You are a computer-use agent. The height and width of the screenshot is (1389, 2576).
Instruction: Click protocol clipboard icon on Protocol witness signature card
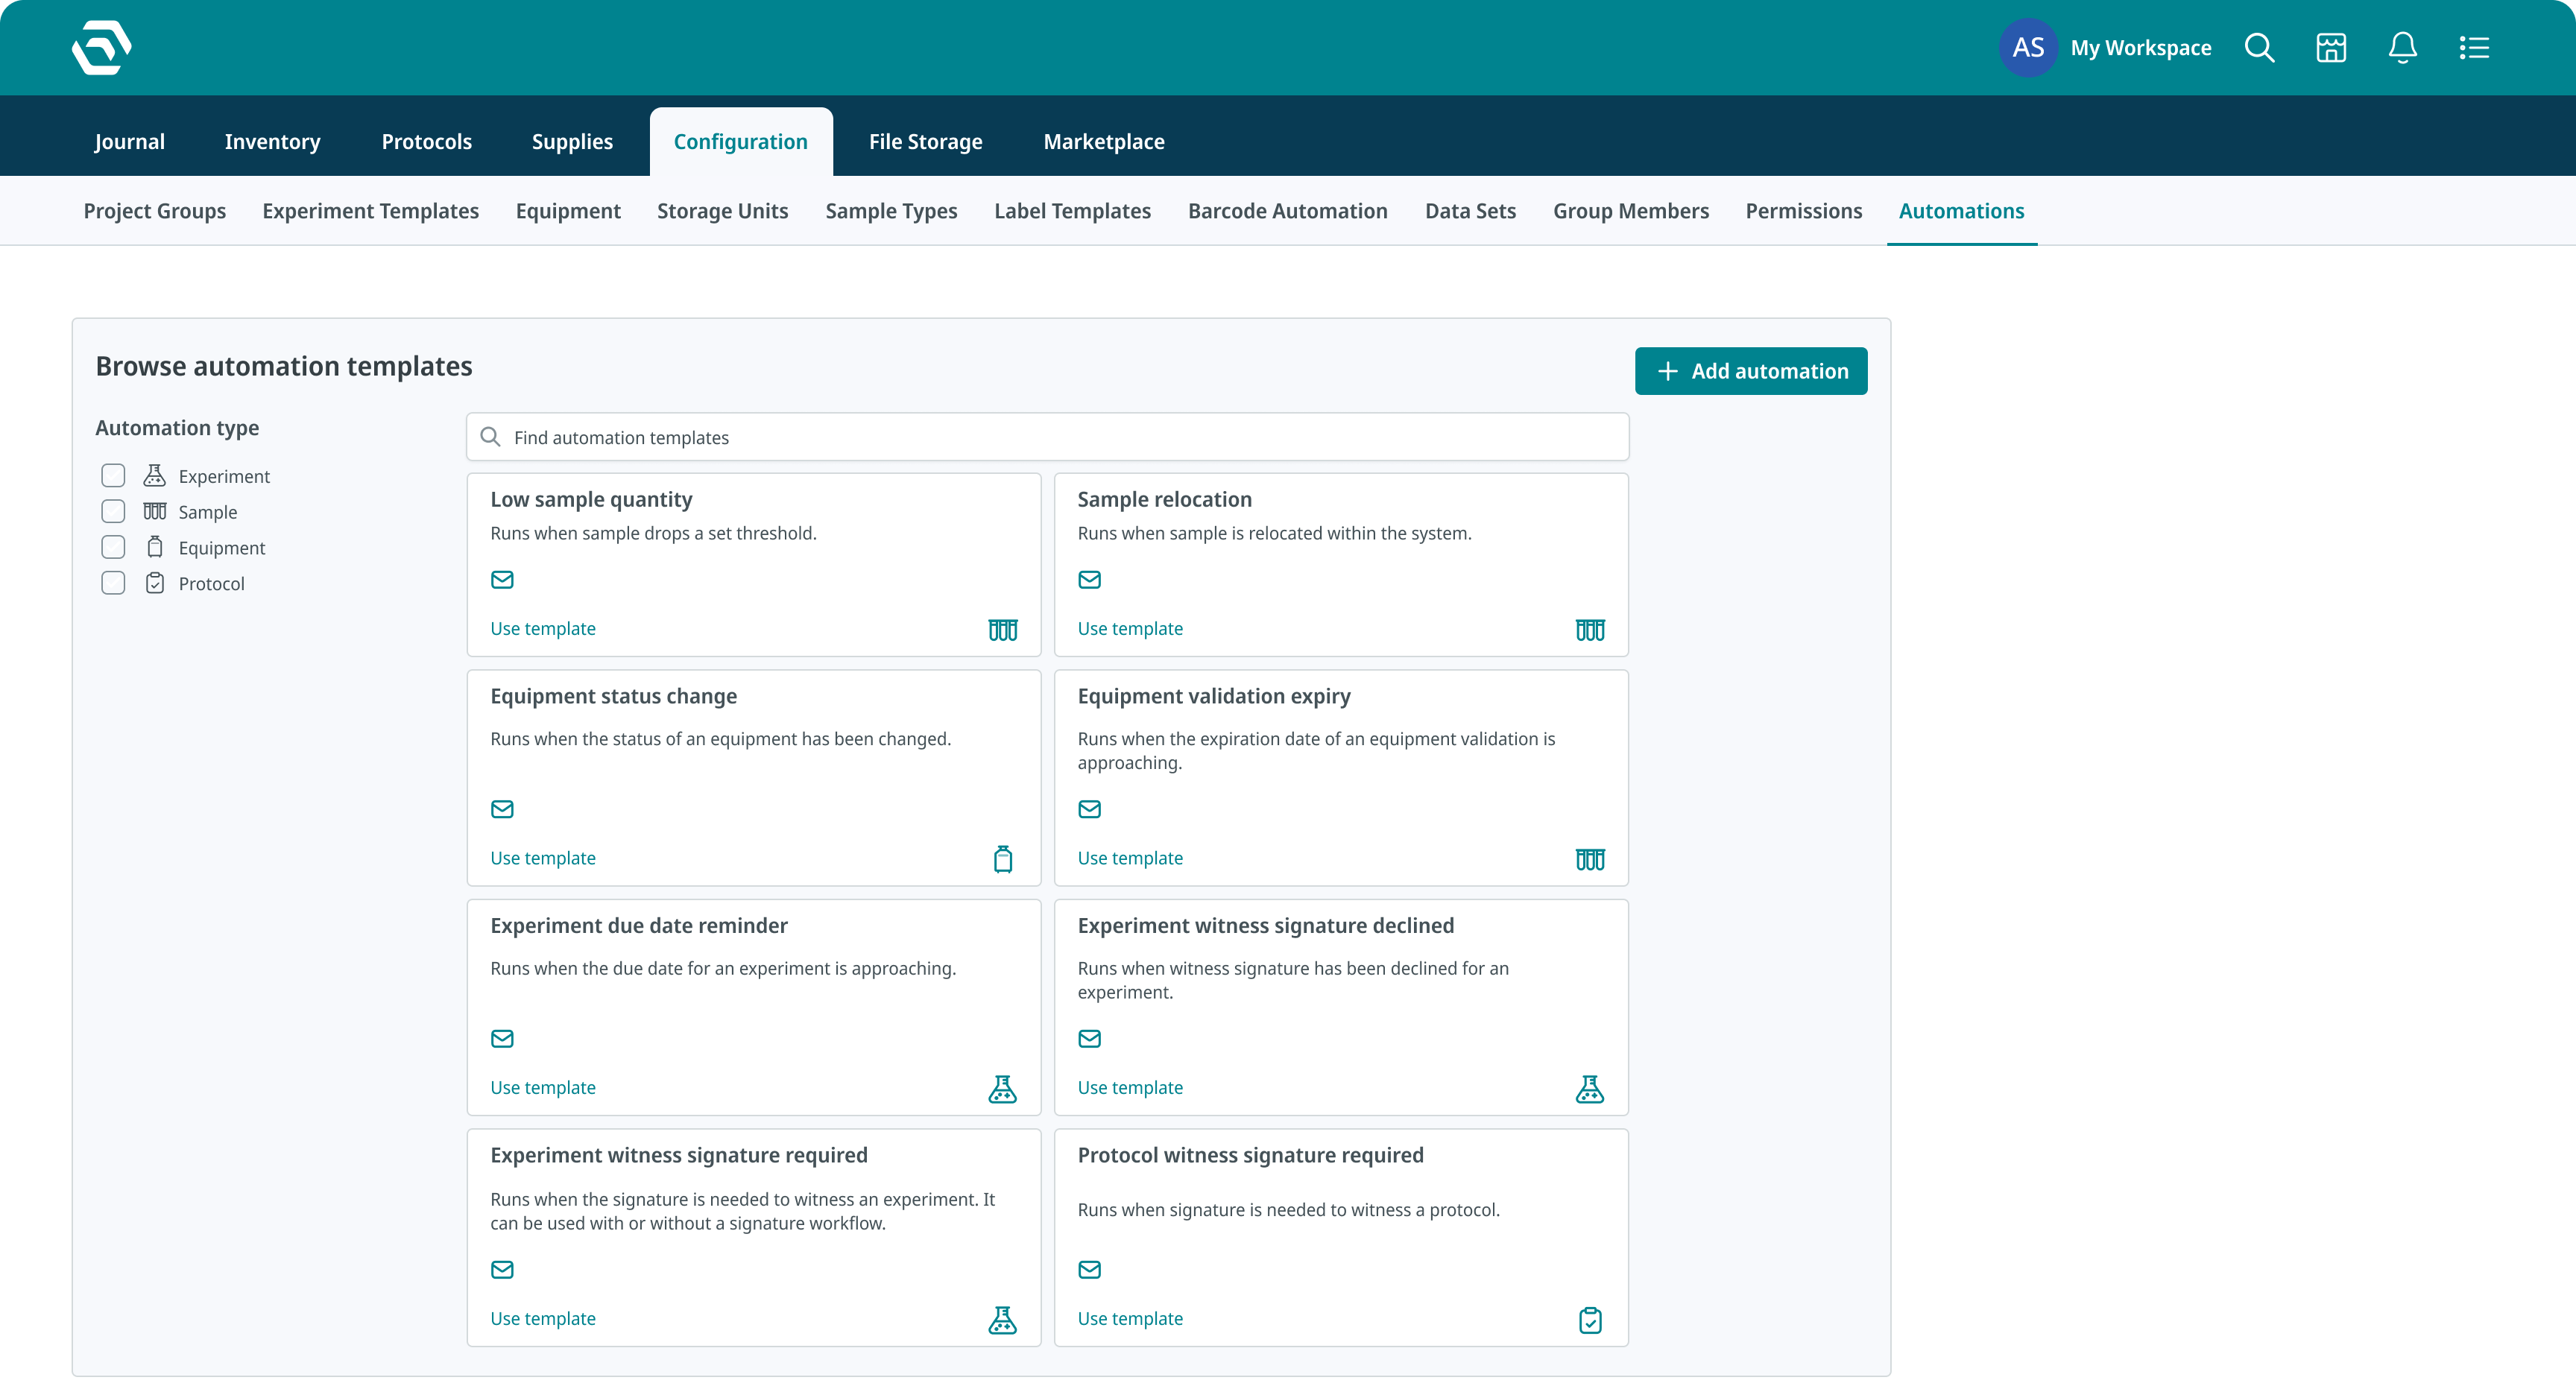point(1590,1320)
